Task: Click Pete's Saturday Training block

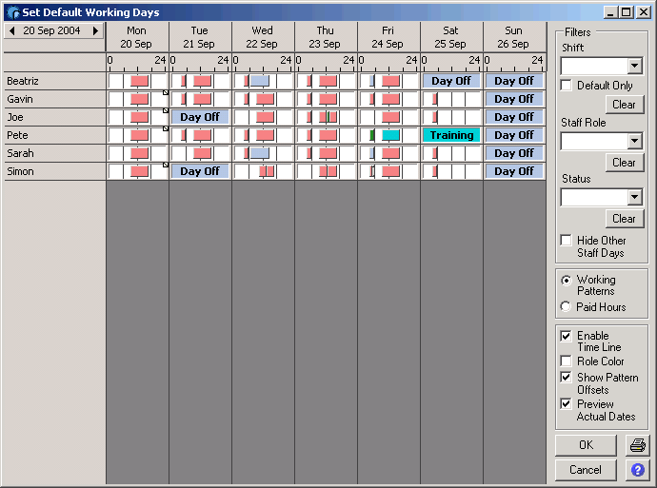Action: (451, 135)
